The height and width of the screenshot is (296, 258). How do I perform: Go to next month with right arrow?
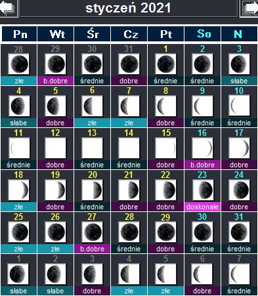tap(249, 9)
